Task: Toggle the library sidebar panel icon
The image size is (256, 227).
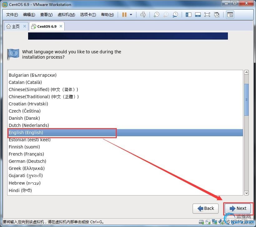Action: [x=189, y=15]
